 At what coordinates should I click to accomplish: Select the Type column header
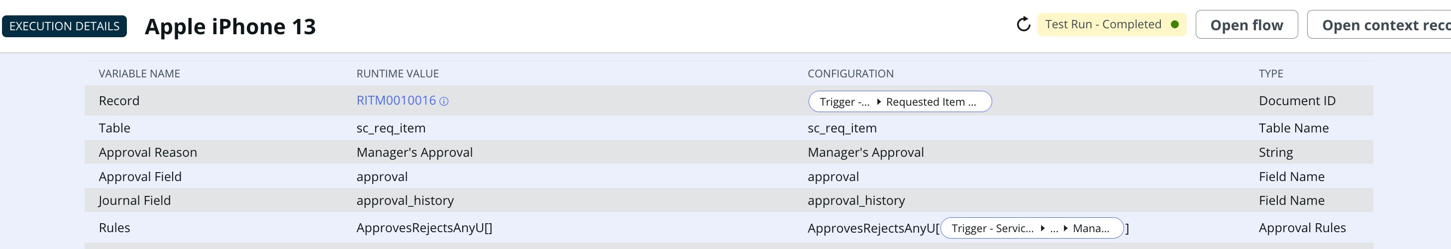(1271, 73)
